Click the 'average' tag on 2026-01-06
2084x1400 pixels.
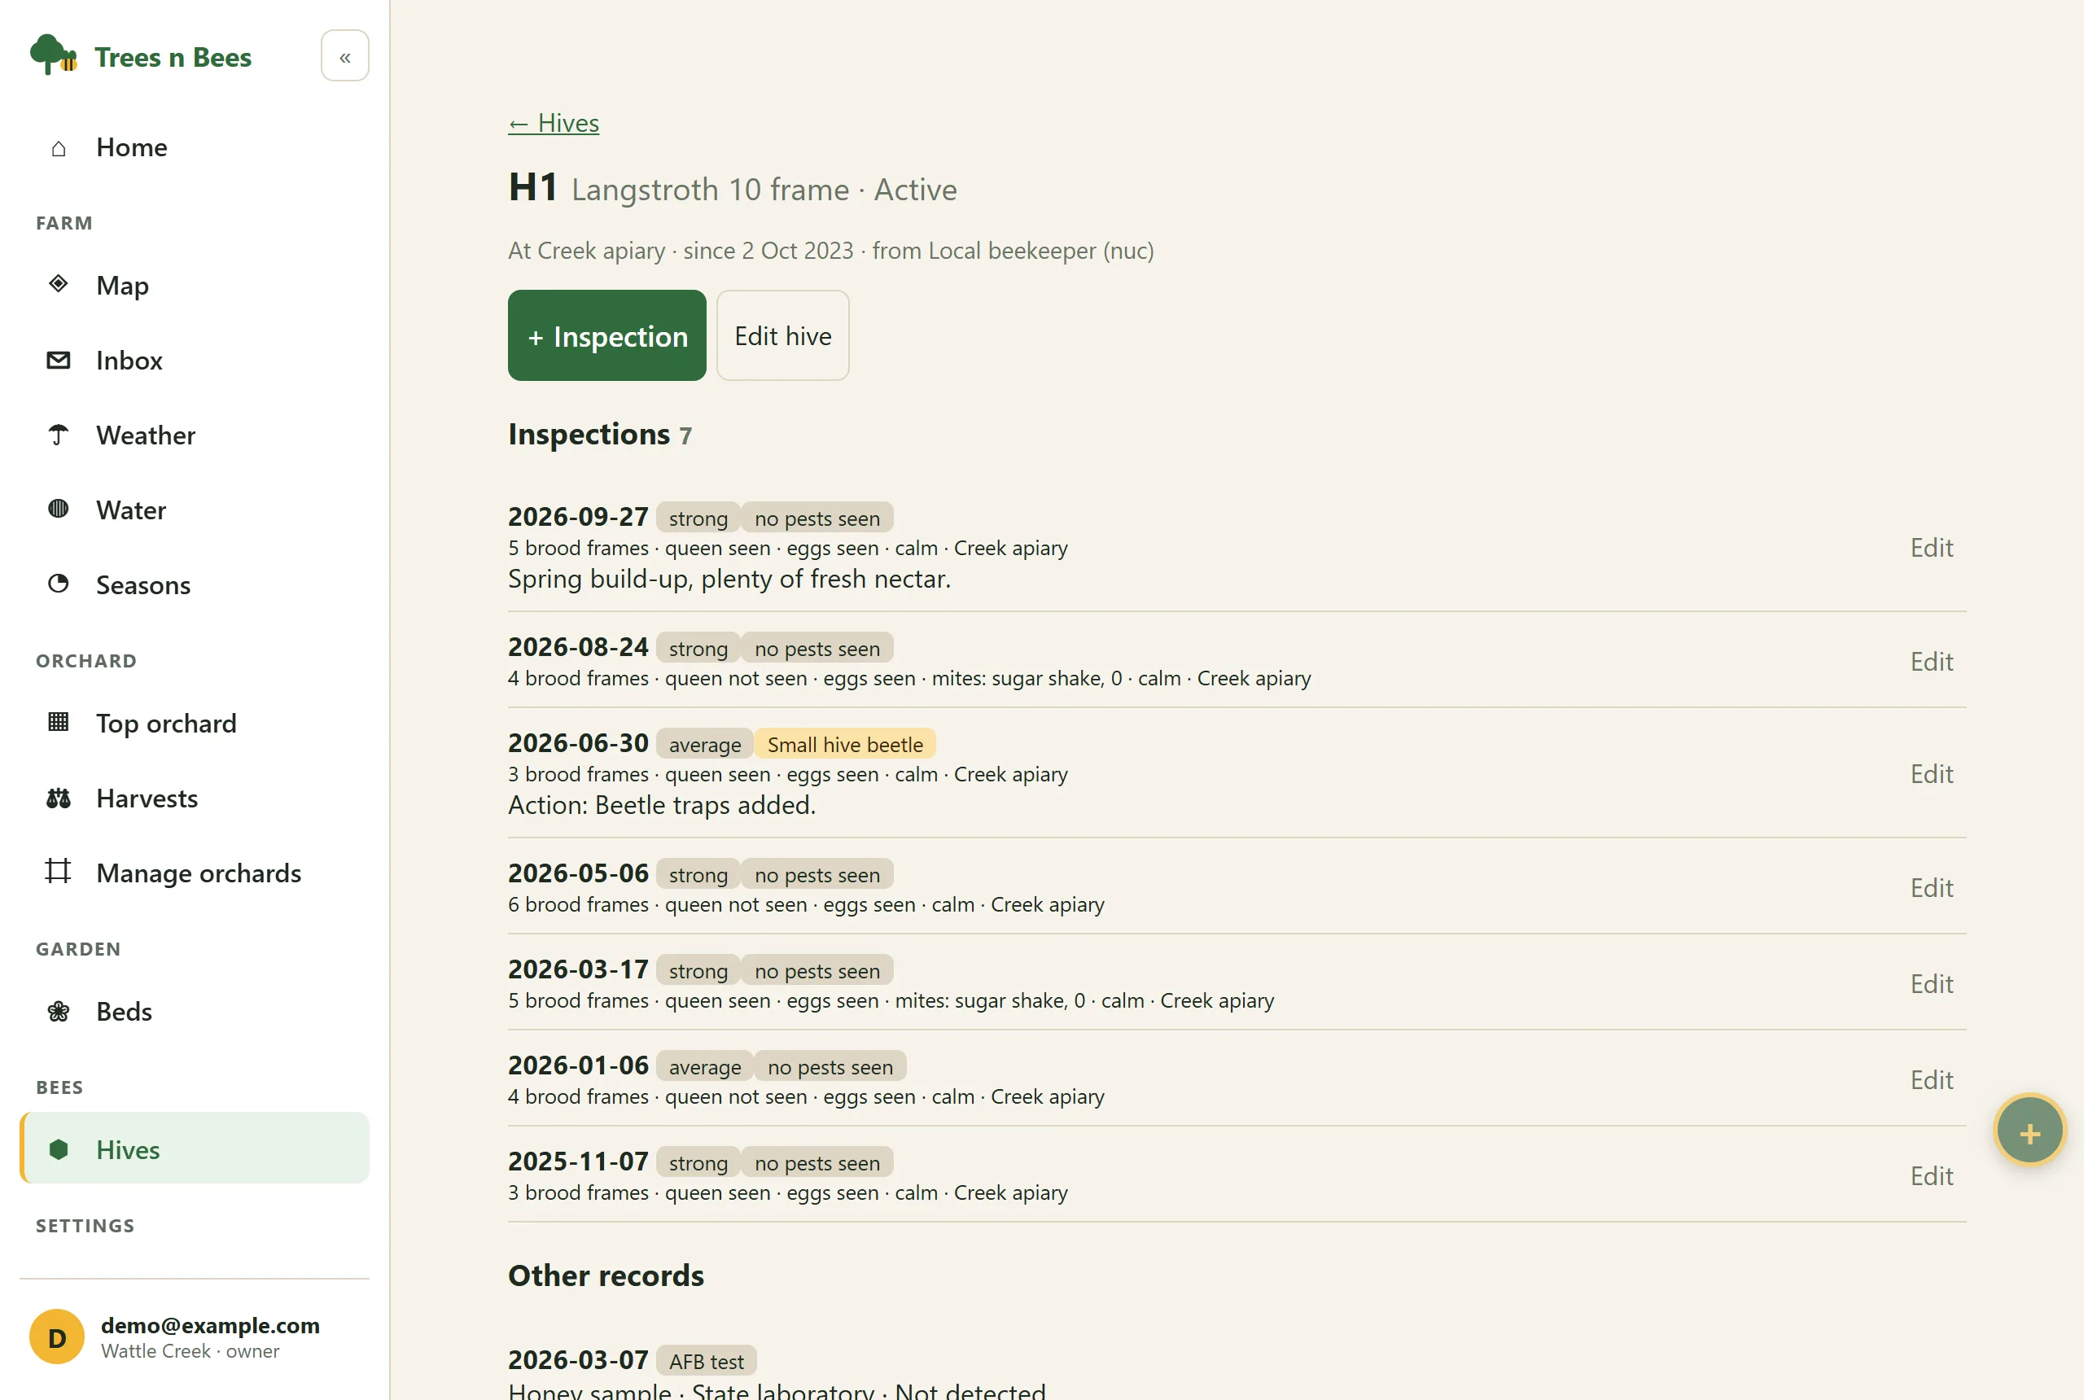click(x=704, y=1066)
